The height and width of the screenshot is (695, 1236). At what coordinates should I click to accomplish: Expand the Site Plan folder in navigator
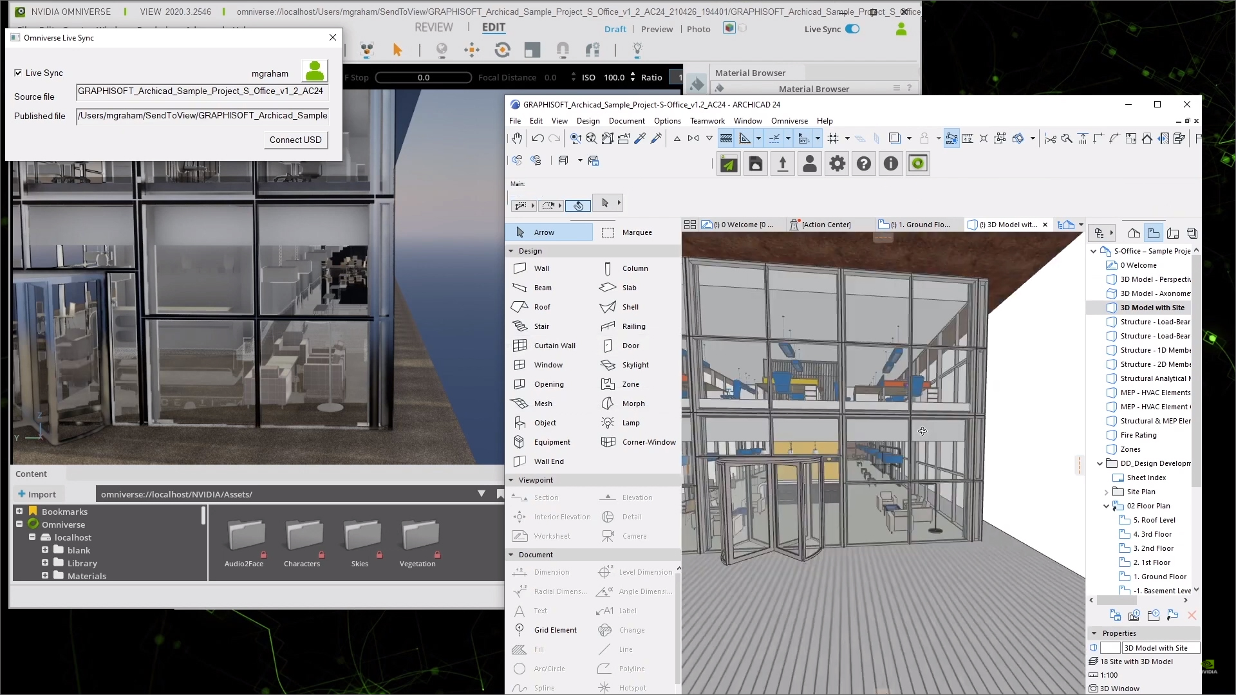1107,492
